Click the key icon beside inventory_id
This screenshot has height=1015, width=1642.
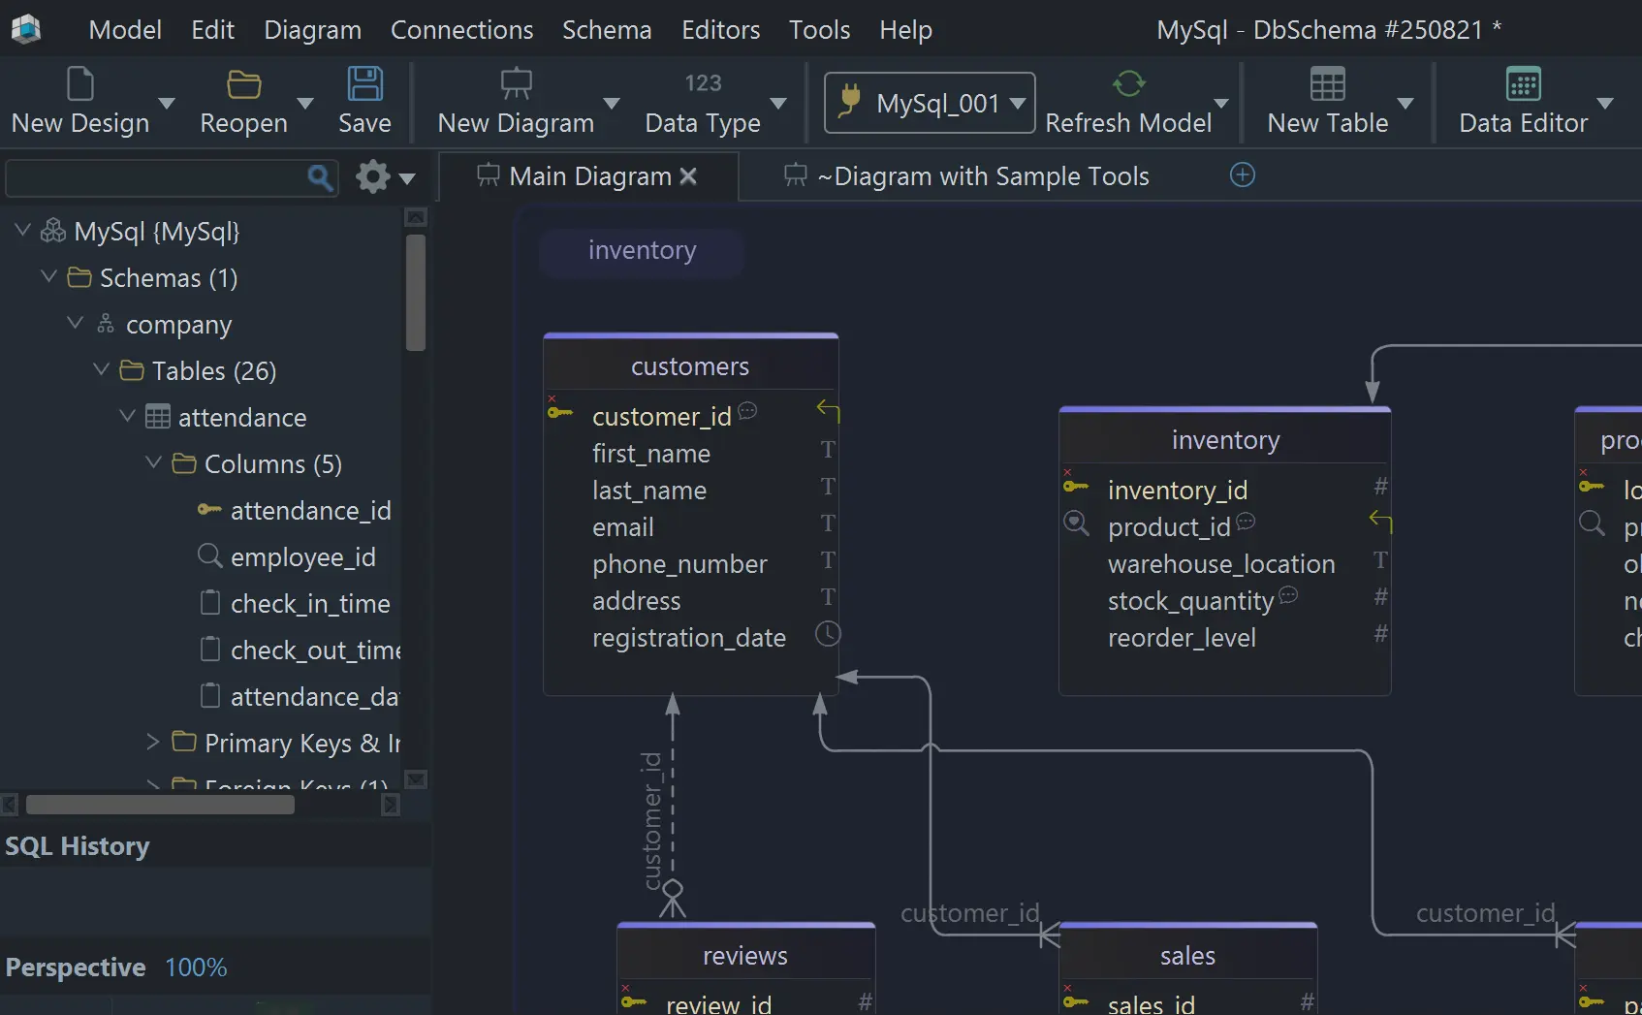1075,485
